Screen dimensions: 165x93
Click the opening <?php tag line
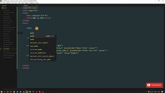click(x=29, y=28)
